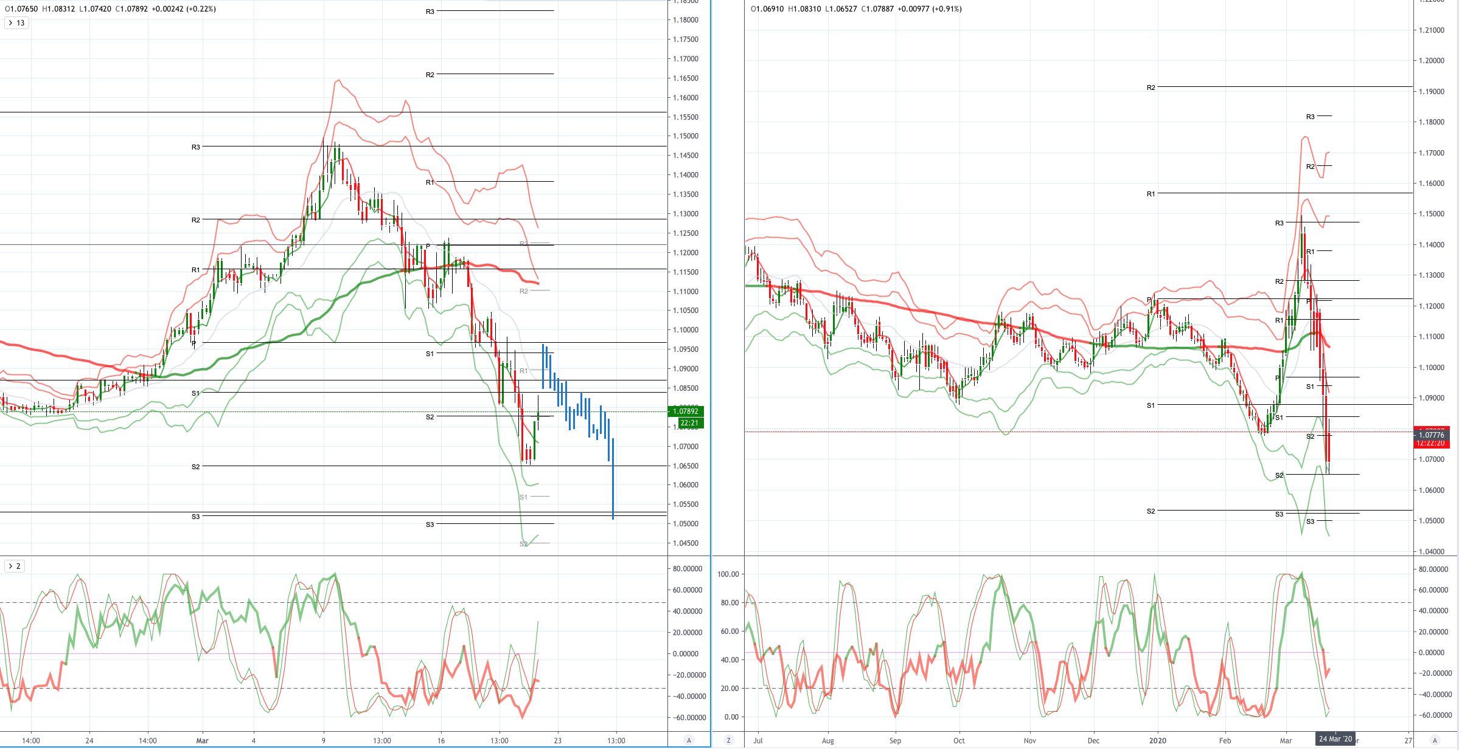Click the left chart OHLC values header

point(110,9)
